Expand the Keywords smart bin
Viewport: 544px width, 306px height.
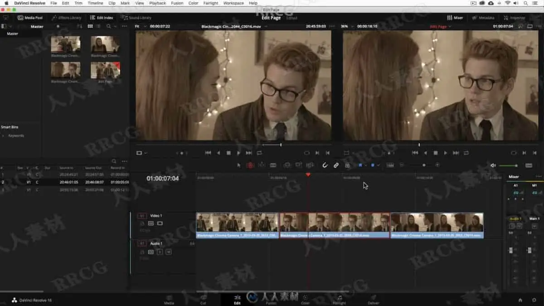tap(3, 136)
